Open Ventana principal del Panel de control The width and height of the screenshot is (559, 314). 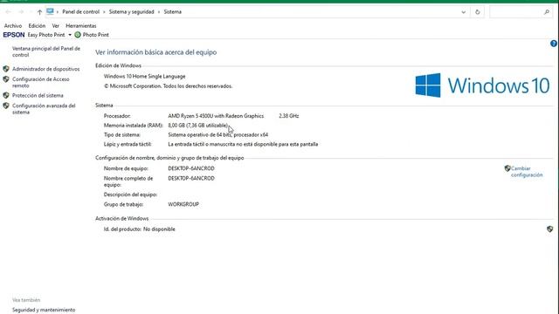click(46, 51)
